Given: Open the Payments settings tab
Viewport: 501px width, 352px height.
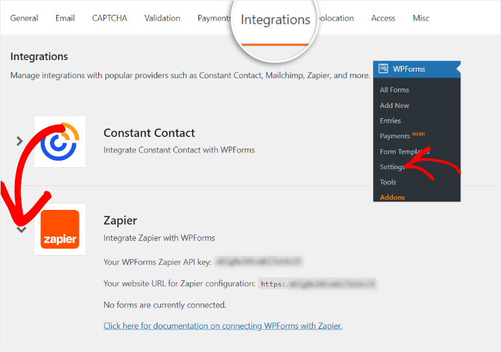Looking at the screenshot, I should 214,18.
